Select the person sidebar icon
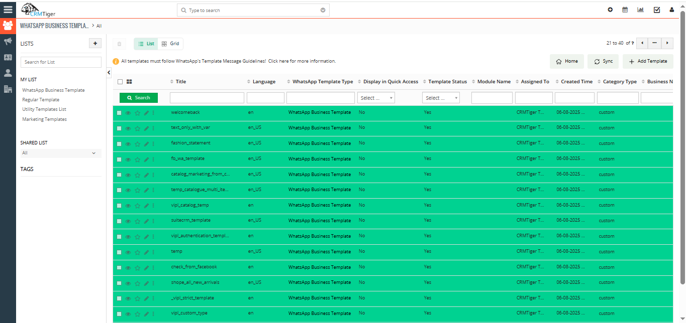This screenshot has width=686, height=323. point(8,73)
